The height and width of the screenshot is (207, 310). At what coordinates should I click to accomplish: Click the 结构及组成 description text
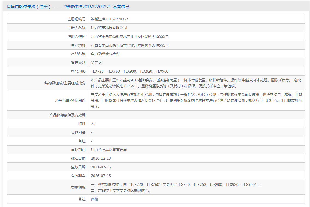(x=196, y=83)
